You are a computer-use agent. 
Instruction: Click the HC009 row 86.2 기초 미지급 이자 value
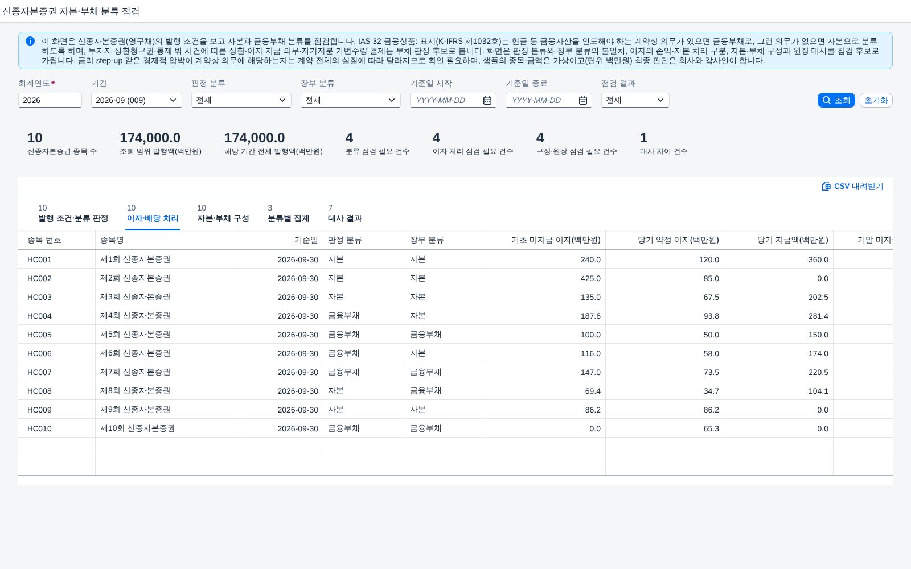tap(593, 410)
